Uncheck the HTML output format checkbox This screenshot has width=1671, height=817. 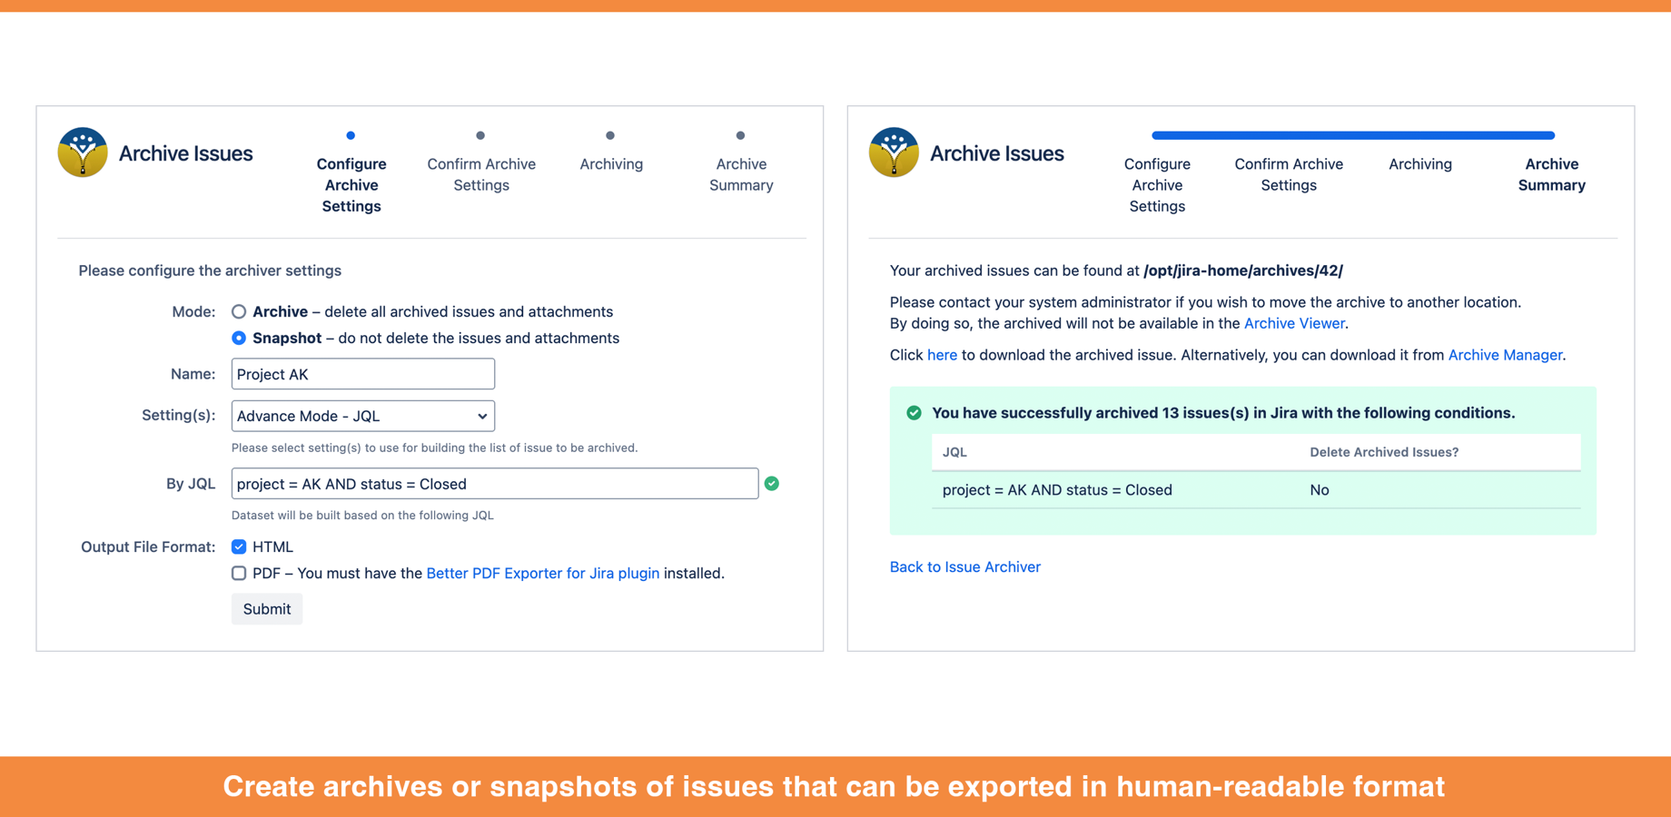pyautogui.click(x=239, y=546)
